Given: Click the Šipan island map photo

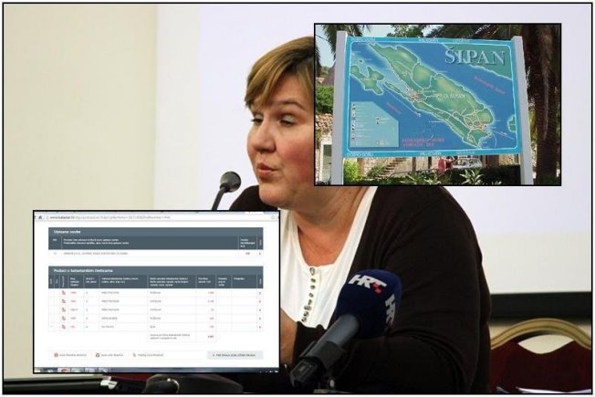Looking at the screenshot, I should (x=437, y=104).
